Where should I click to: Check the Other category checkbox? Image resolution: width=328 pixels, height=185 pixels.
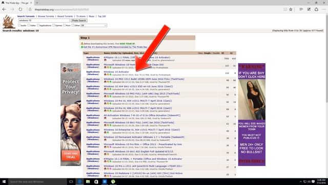click(x=73, y=25)
